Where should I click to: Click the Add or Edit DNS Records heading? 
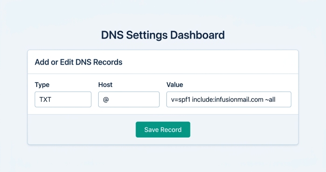78,62
